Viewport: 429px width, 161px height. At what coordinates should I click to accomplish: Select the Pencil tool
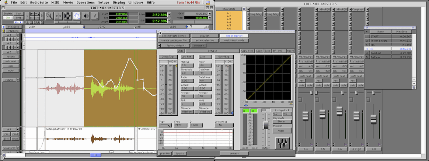[x=95, y=15]
